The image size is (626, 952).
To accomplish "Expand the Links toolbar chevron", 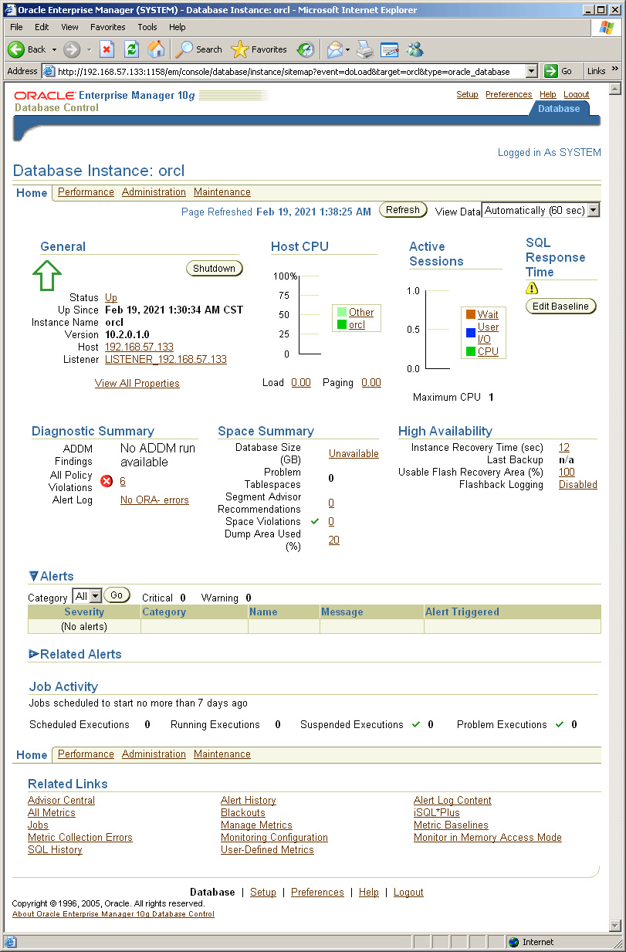I will (x=615, y=69).
